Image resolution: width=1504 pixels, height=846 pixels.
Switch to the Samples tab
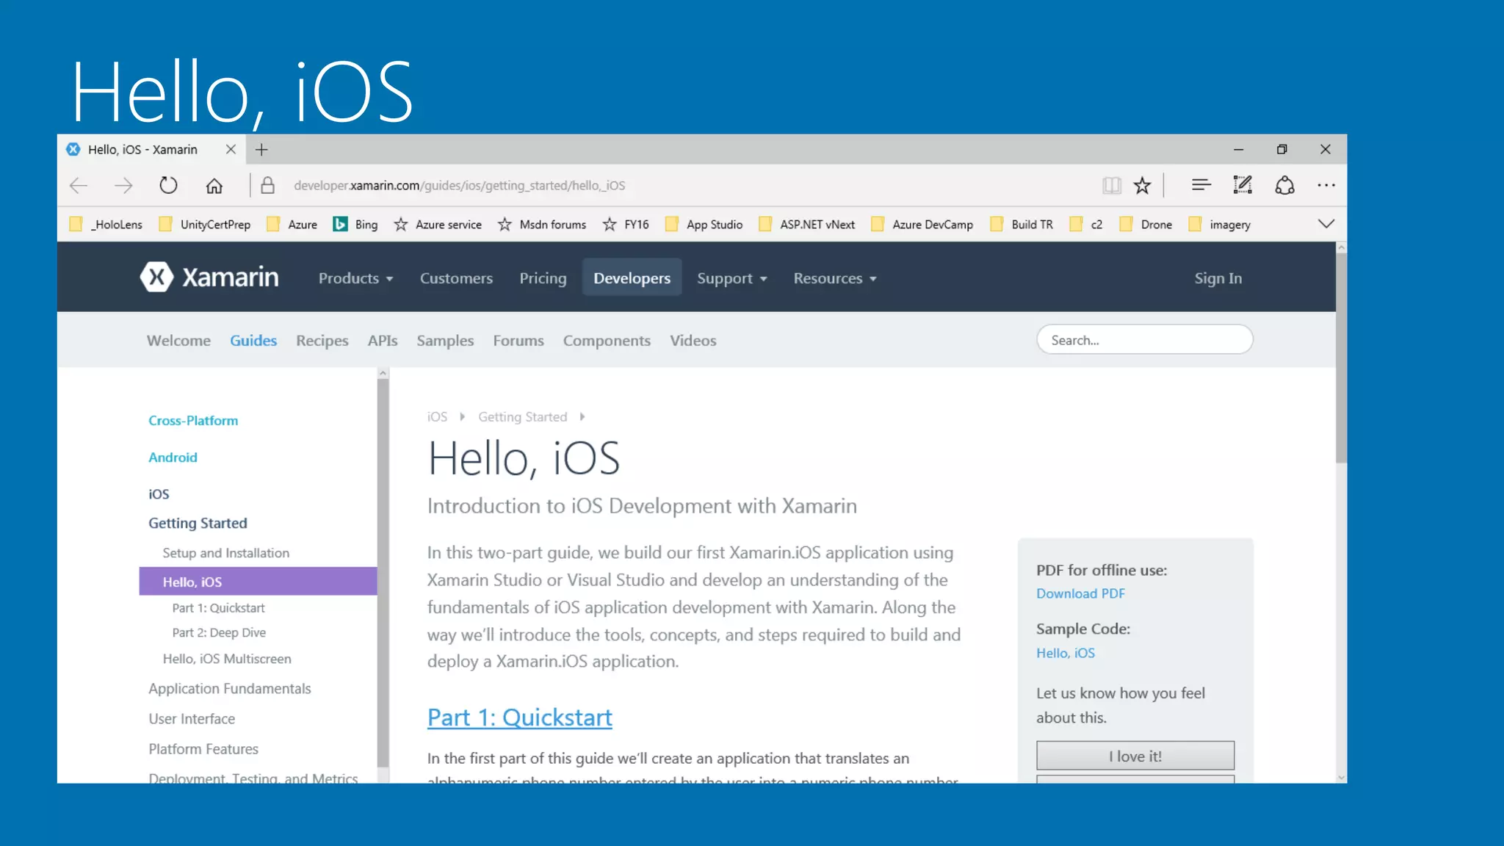445,341
